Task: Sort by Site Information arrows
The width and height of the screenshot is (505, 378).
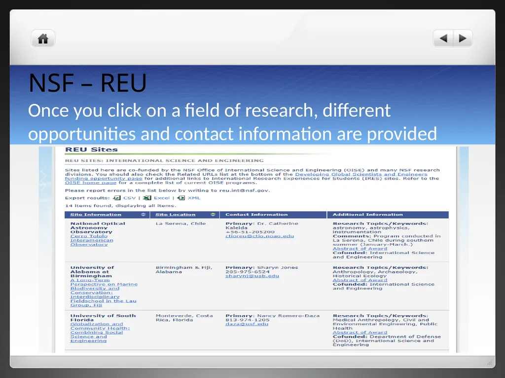Action: pyautogui.click(x=144, y=215)
